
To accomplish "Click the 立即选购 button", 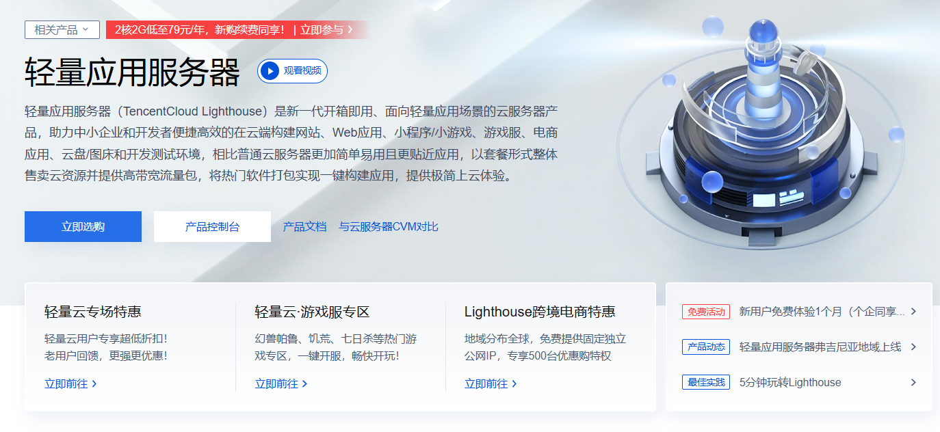I will click(x=83, y=226).
